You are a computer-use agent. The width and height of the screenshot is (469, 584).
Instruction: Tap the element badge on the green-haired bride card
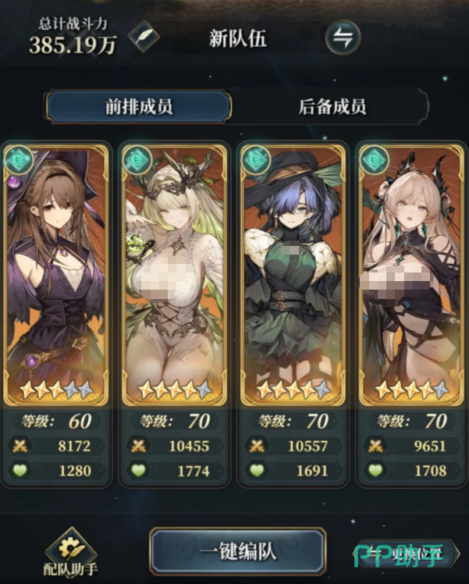click(137, 161)
